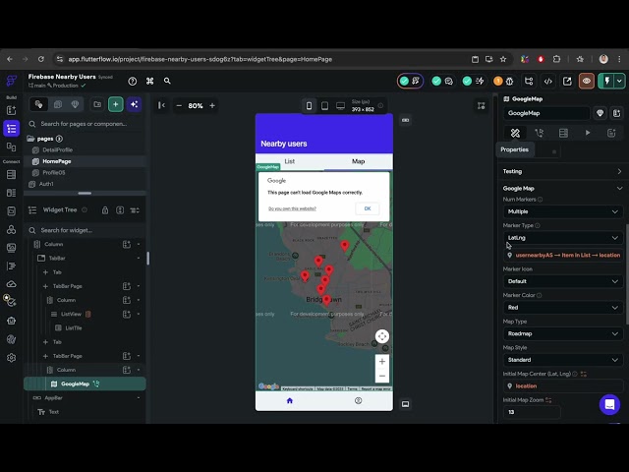Click the Preview eye button
This screenshot has height=472, width=629.
[x=587, y=81]
